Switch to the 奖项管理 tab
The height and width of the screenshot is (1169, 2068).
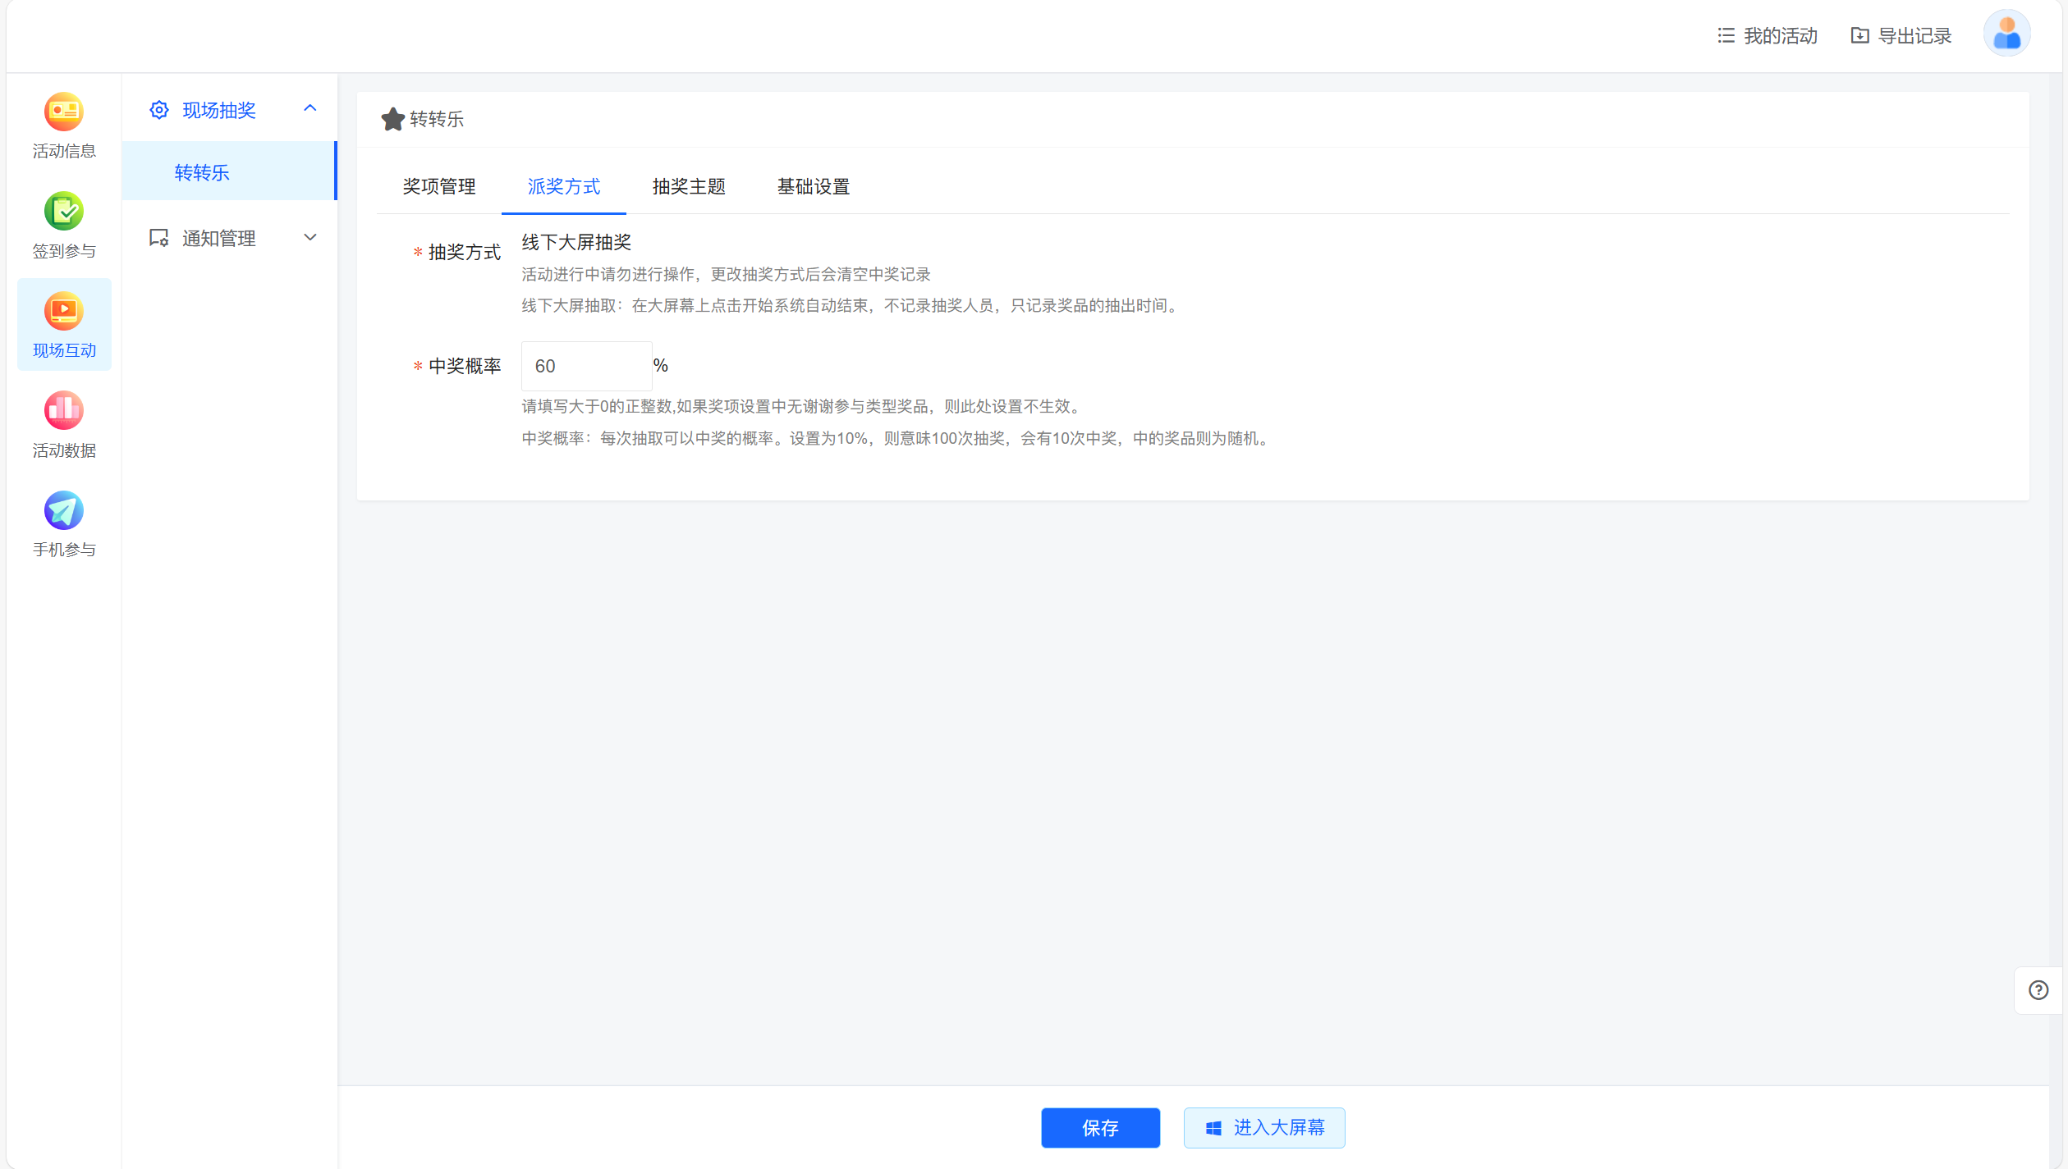pos(439,187)
